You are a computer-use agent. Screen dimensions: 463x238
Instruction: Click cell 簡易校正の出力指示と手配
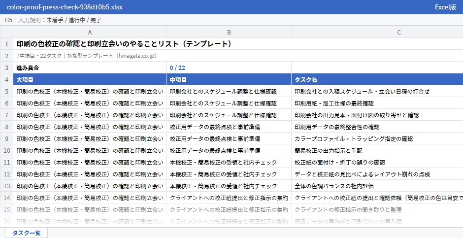377,151
